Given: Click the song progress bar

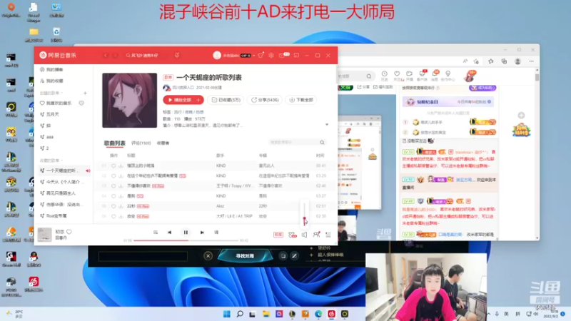Looking at the screenshot, I should (186, 240).
